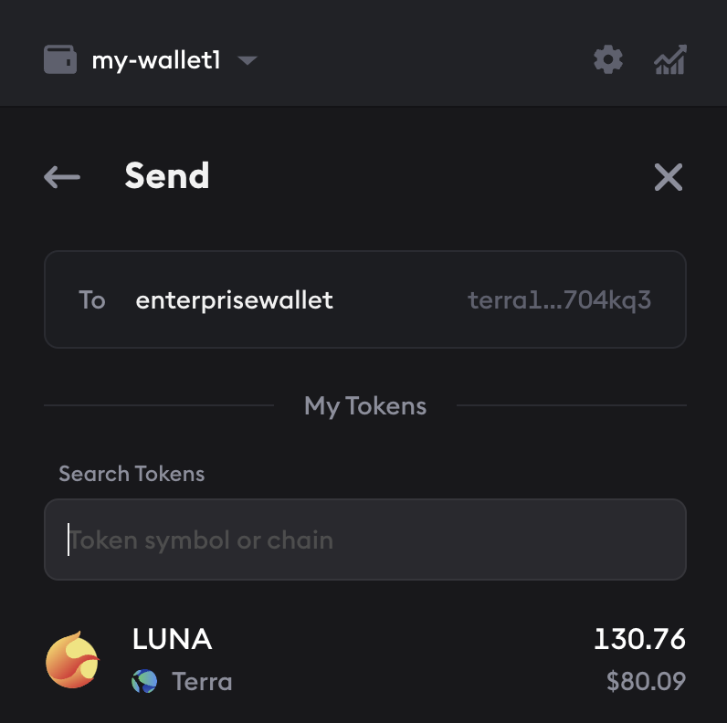This screenshot has height=723, width=727.
Task: Open settings via the gear icon
Action: click(x=608, y=61)
